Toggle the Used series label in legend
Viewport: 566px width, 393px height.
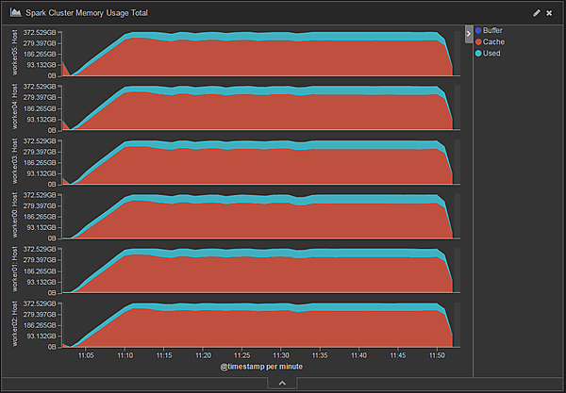point(492,54)
